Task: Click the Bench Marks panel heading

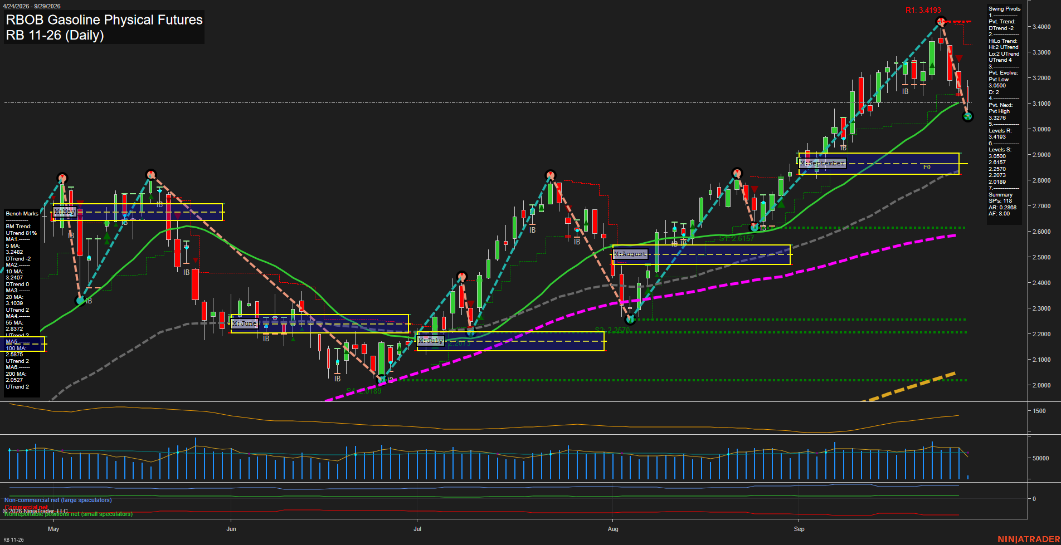Action: (x=22, y=214)
